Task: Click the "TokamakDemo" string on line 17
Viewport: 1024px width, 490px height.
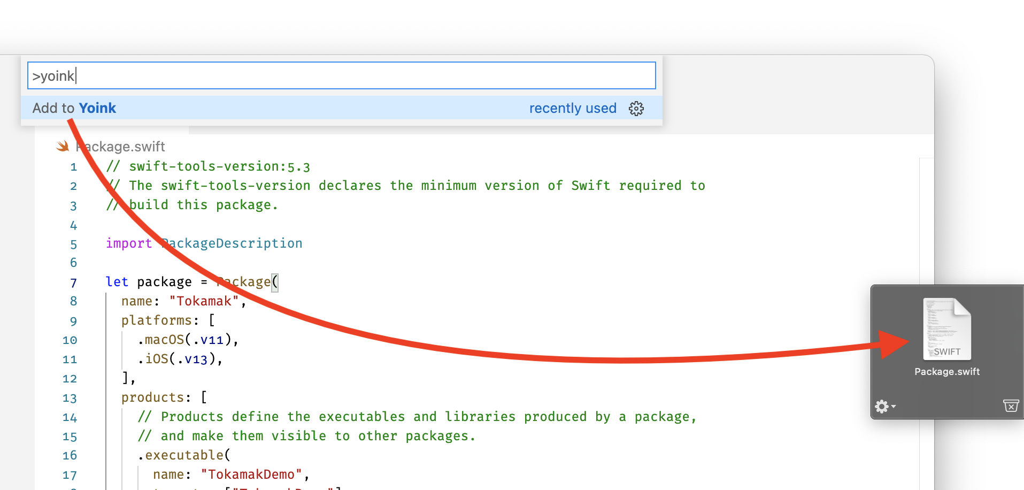Action: (x=251, y=474)
